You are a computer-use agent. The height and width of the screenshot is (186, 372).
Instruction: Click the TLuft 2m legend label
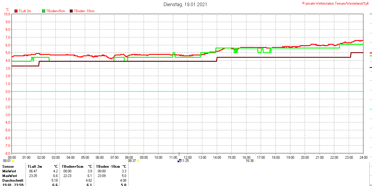25,11
